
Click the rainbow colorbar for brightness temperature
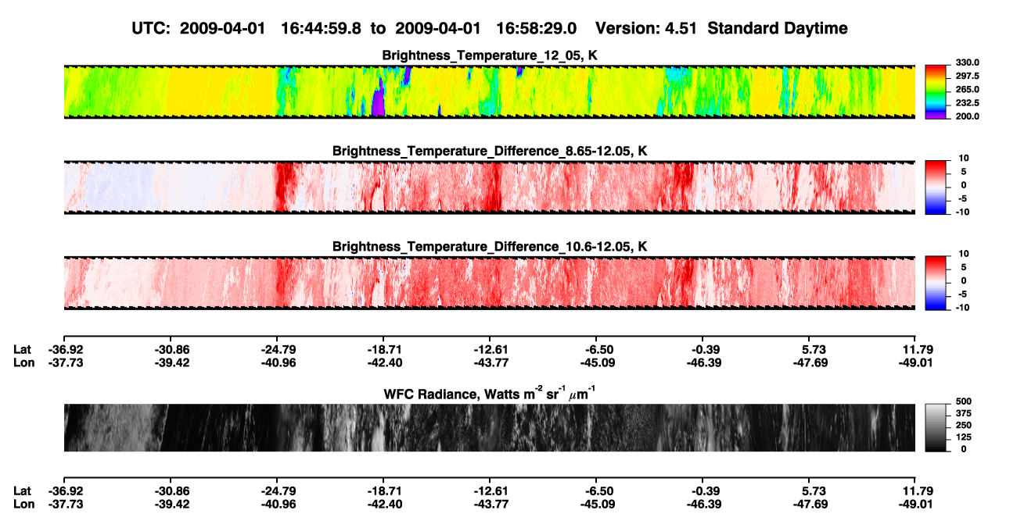(935, 92)
